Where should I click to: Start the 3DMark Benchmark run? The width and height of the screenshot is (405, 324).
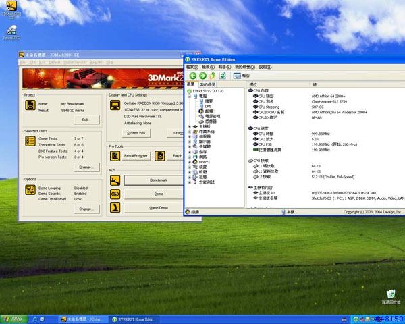(154, 180)
